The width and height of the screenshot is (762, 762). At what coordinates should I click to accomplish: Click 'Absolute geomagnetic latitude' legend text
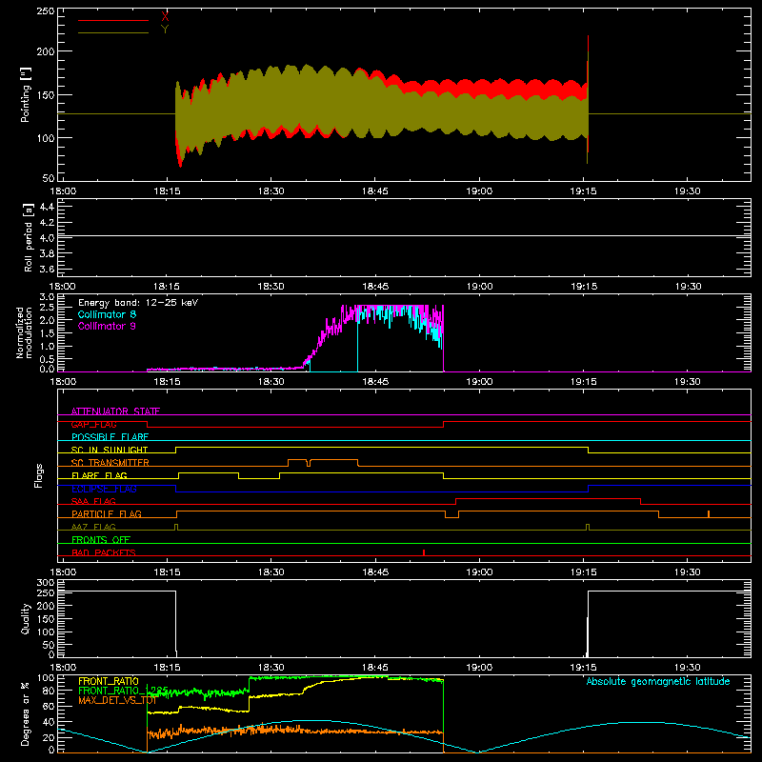point(658,681)
